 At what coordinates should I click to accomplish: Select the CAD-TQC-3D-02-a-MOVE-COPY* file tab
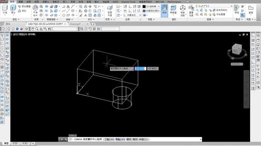pos(45,24)
